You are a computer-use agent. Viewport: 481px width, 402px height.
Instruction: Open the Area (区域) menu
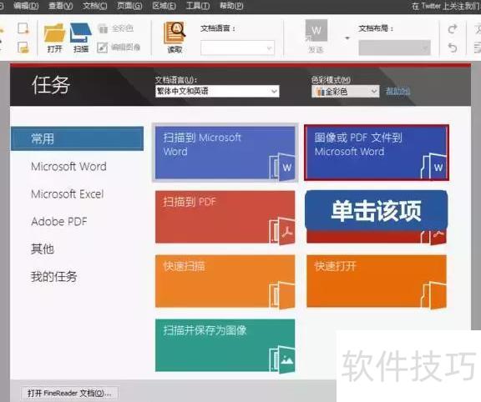[x=165, y=6]
